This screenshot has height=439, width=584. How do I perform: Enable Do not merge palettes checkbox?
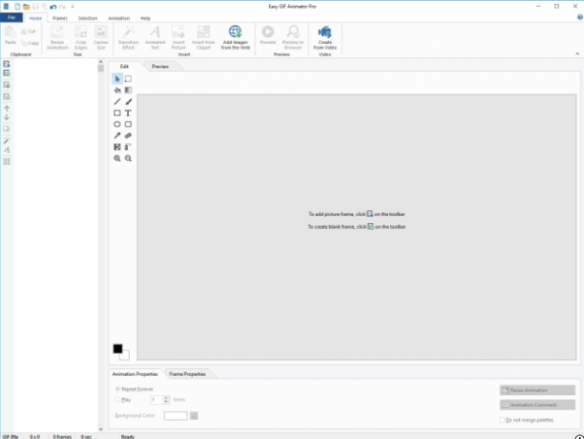pos(502,420)
